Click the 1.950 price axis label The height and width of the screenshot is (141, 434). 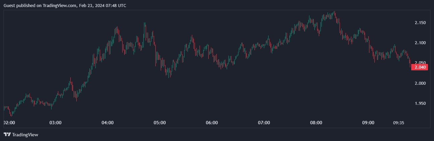point(420,103)
